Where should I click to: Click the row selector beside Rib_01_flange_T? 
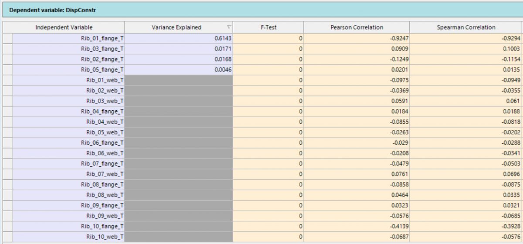(x=8, y=38)
